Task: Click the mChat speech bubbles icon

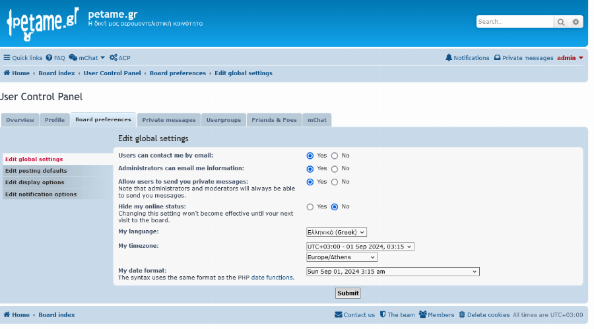Action: coord(73,57)
